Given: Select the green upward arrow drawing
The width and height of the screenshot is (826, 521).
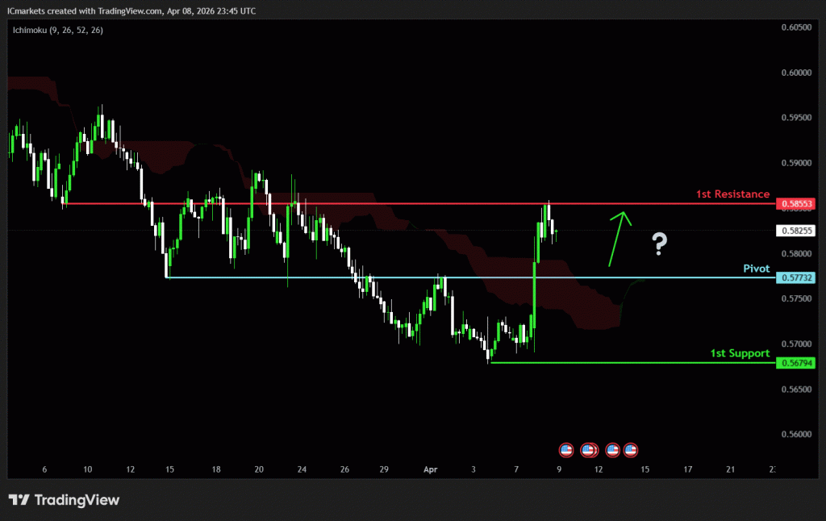Looking at the screenshot, I should pos(618,238).
